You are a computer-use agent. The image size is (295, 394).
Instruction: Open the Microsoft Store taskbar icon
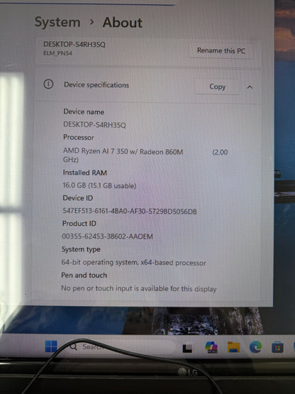coord(277,347)
